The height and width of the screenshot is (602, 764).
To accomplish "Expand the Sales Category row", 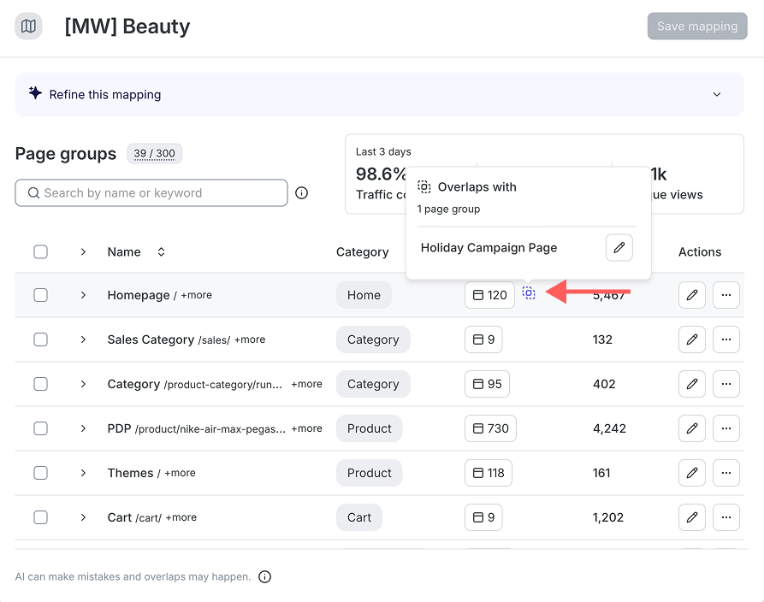I will (x=83, y=339).
